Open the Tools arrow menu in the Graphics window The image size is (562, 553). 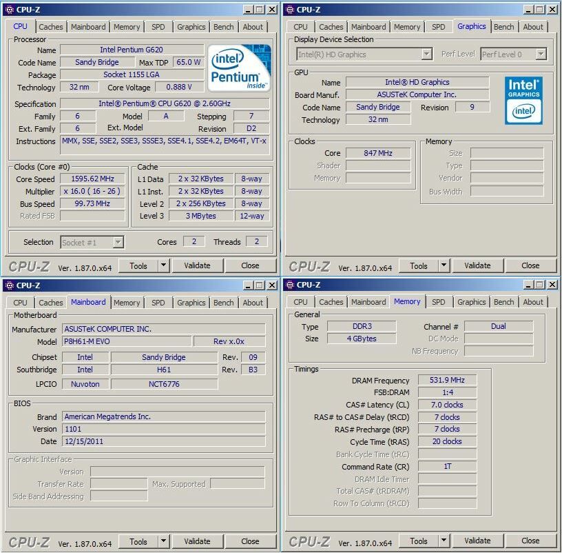pyautogui.click(x=444, y=265)
